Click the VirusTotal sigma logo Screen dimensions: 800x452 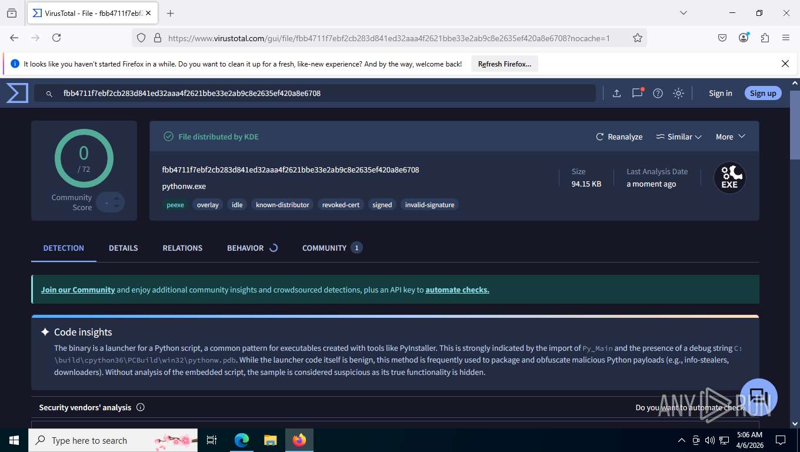(x=17, y=93)
